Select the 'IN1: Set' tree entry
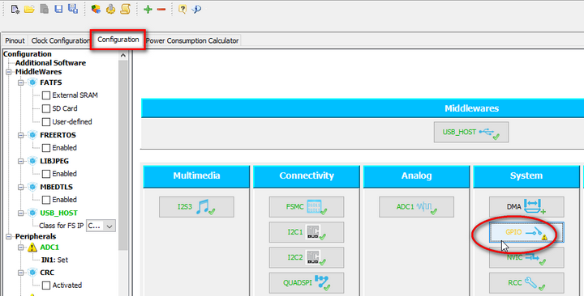Viewport: 584px width, 296px height. [55, 260]
